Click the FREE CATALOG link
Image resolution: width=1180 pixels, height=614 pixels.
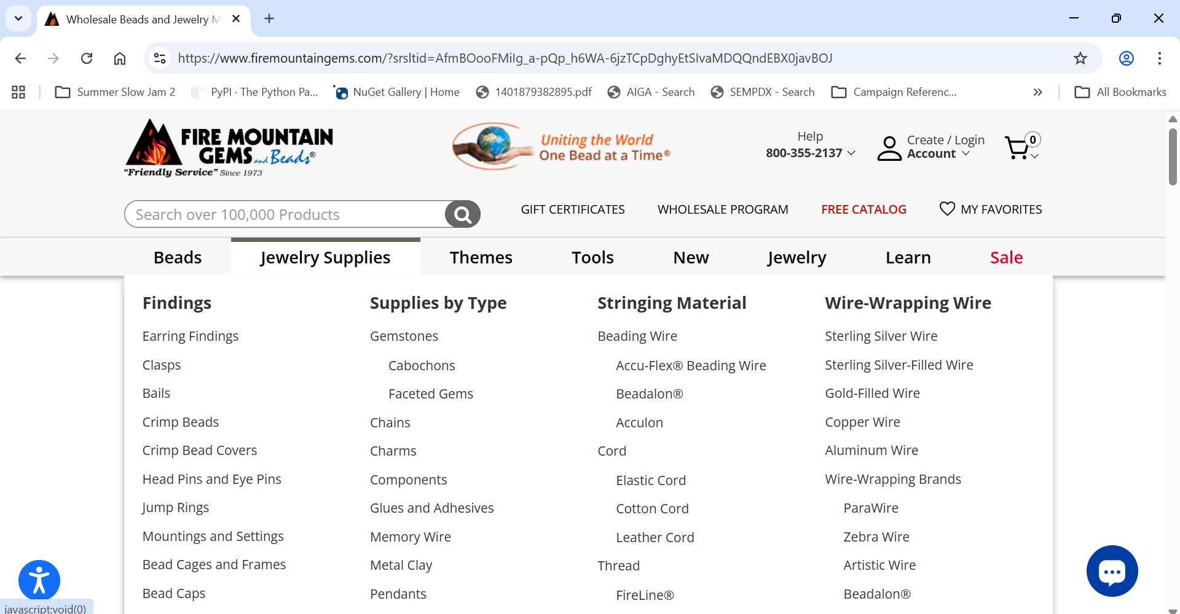coord(863,209)
